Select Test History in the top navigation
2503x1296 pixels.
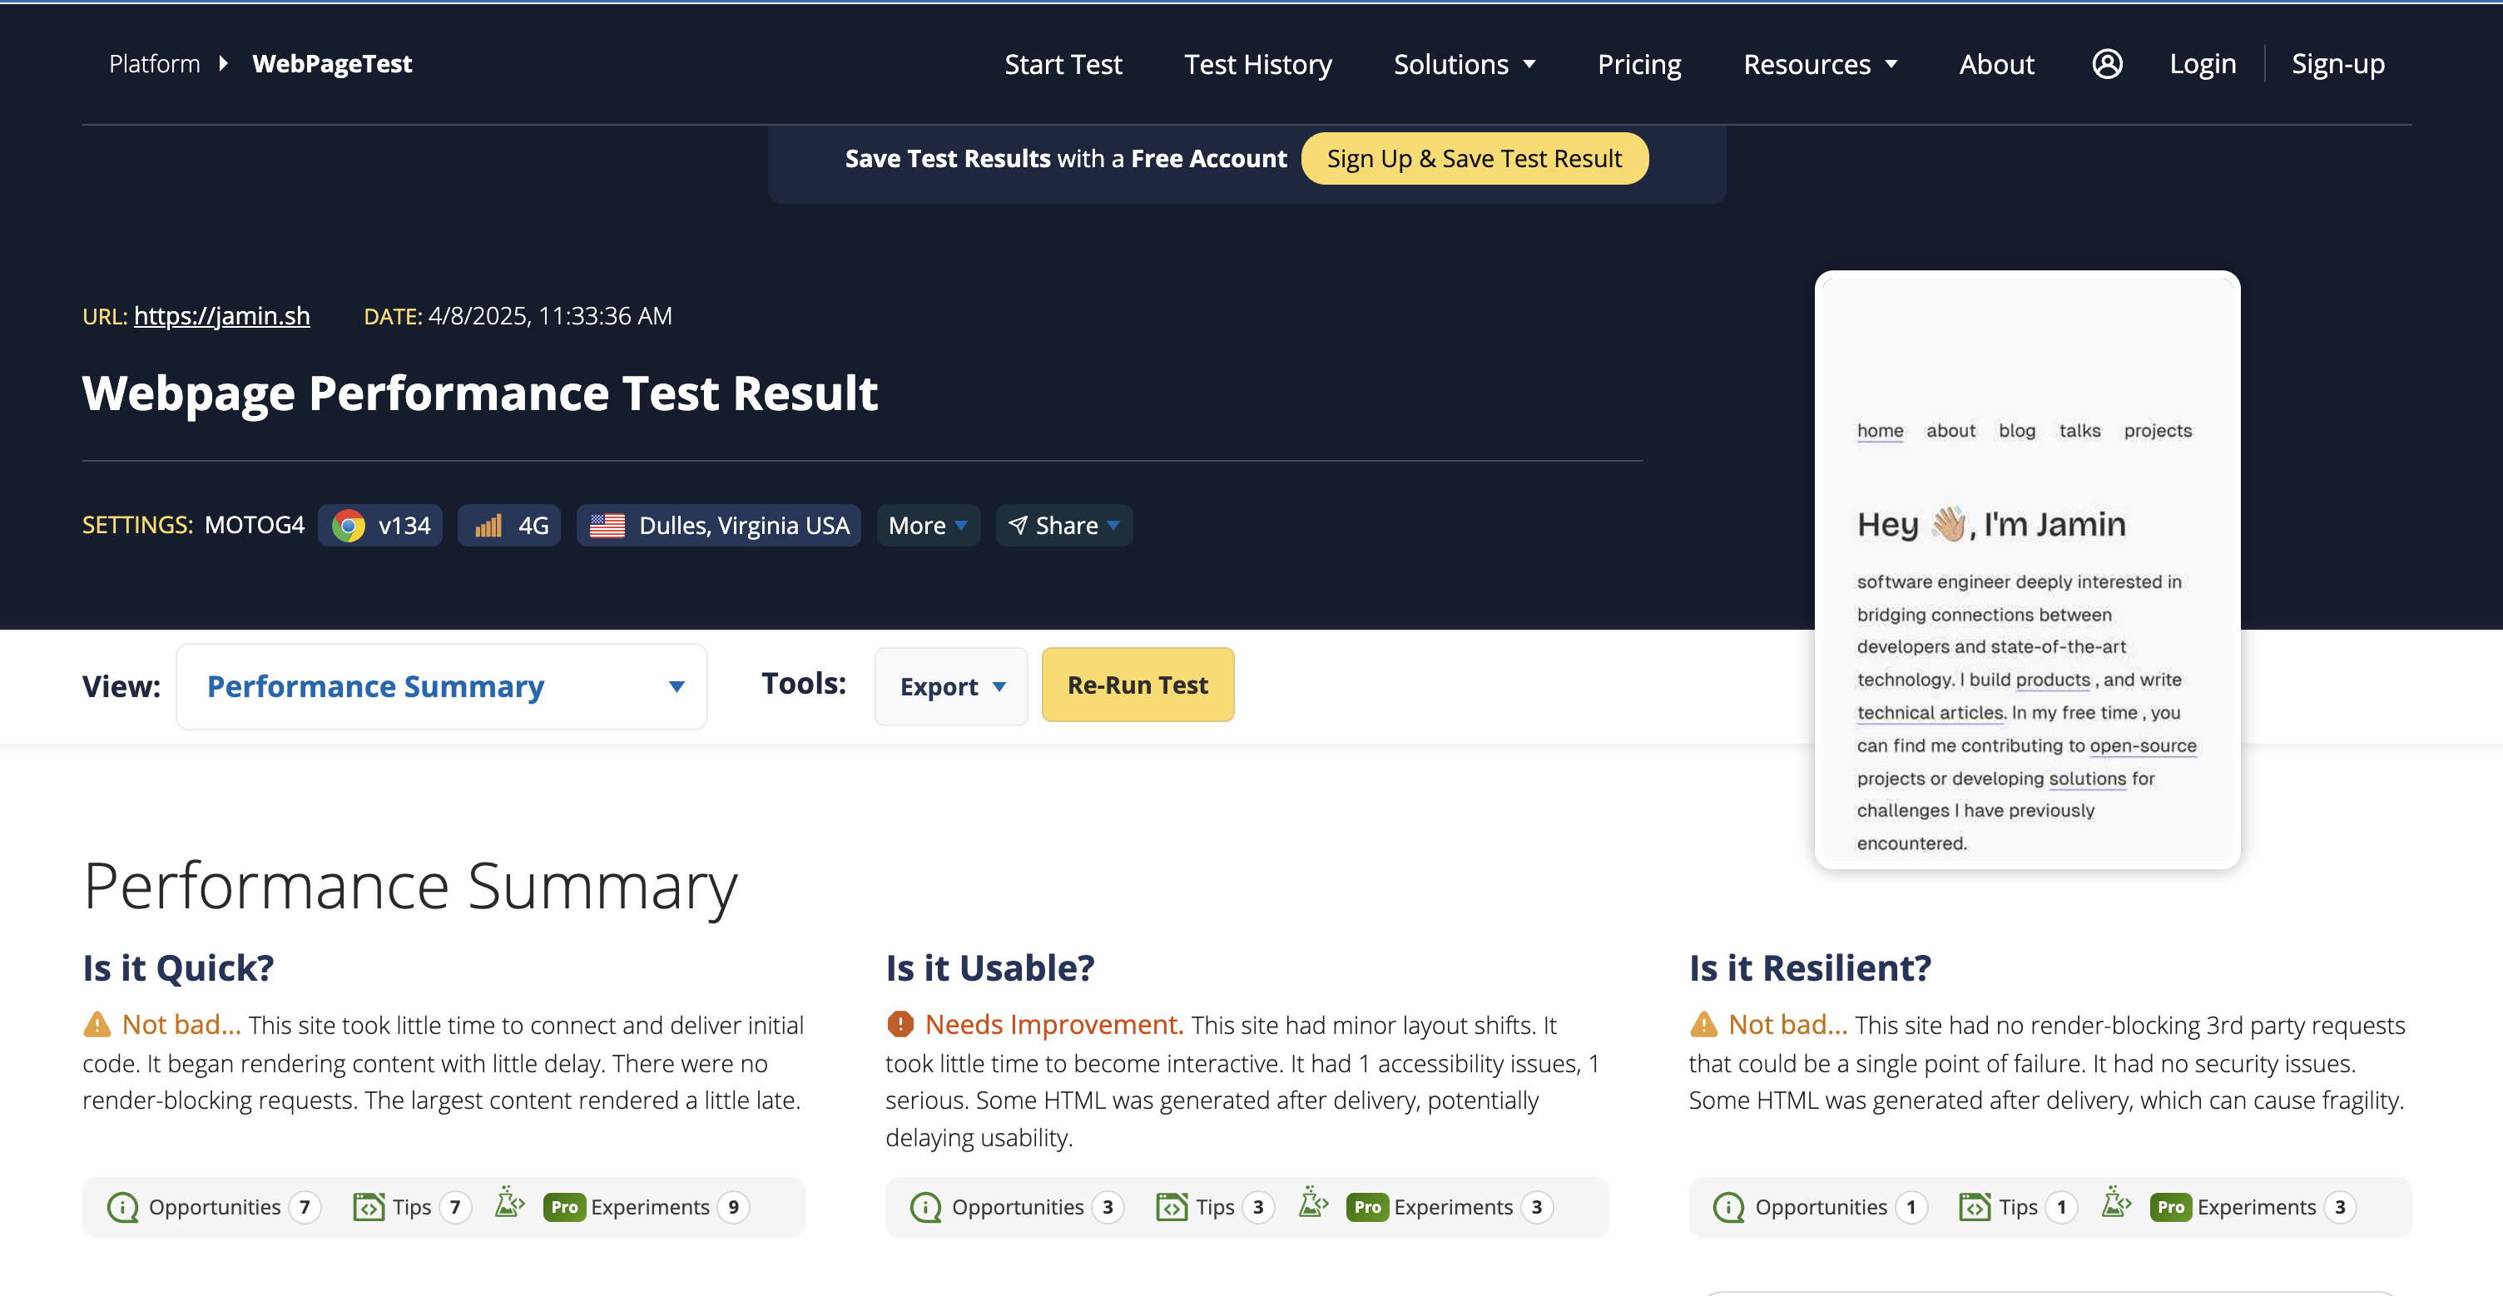(1257, 63)
